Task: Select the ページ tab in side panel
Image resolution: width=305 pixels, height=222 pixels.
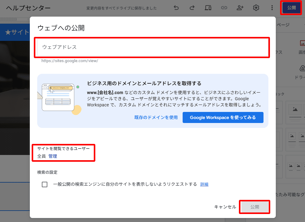Action: 283,25
